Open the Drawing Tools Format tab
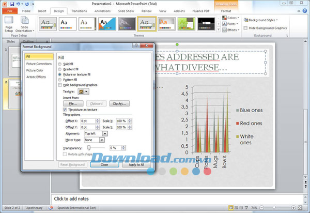This screenshot has width=310, height=213. [226, 11]
